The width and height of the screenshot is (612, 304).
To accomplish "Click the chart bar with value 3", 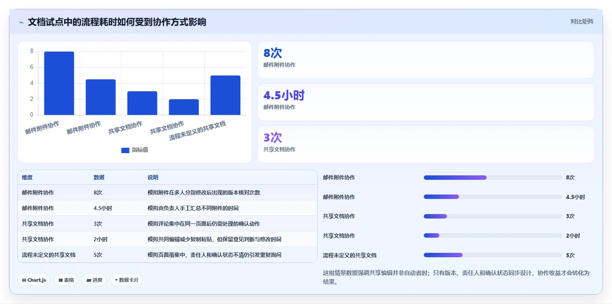I will tap(142, 103).
